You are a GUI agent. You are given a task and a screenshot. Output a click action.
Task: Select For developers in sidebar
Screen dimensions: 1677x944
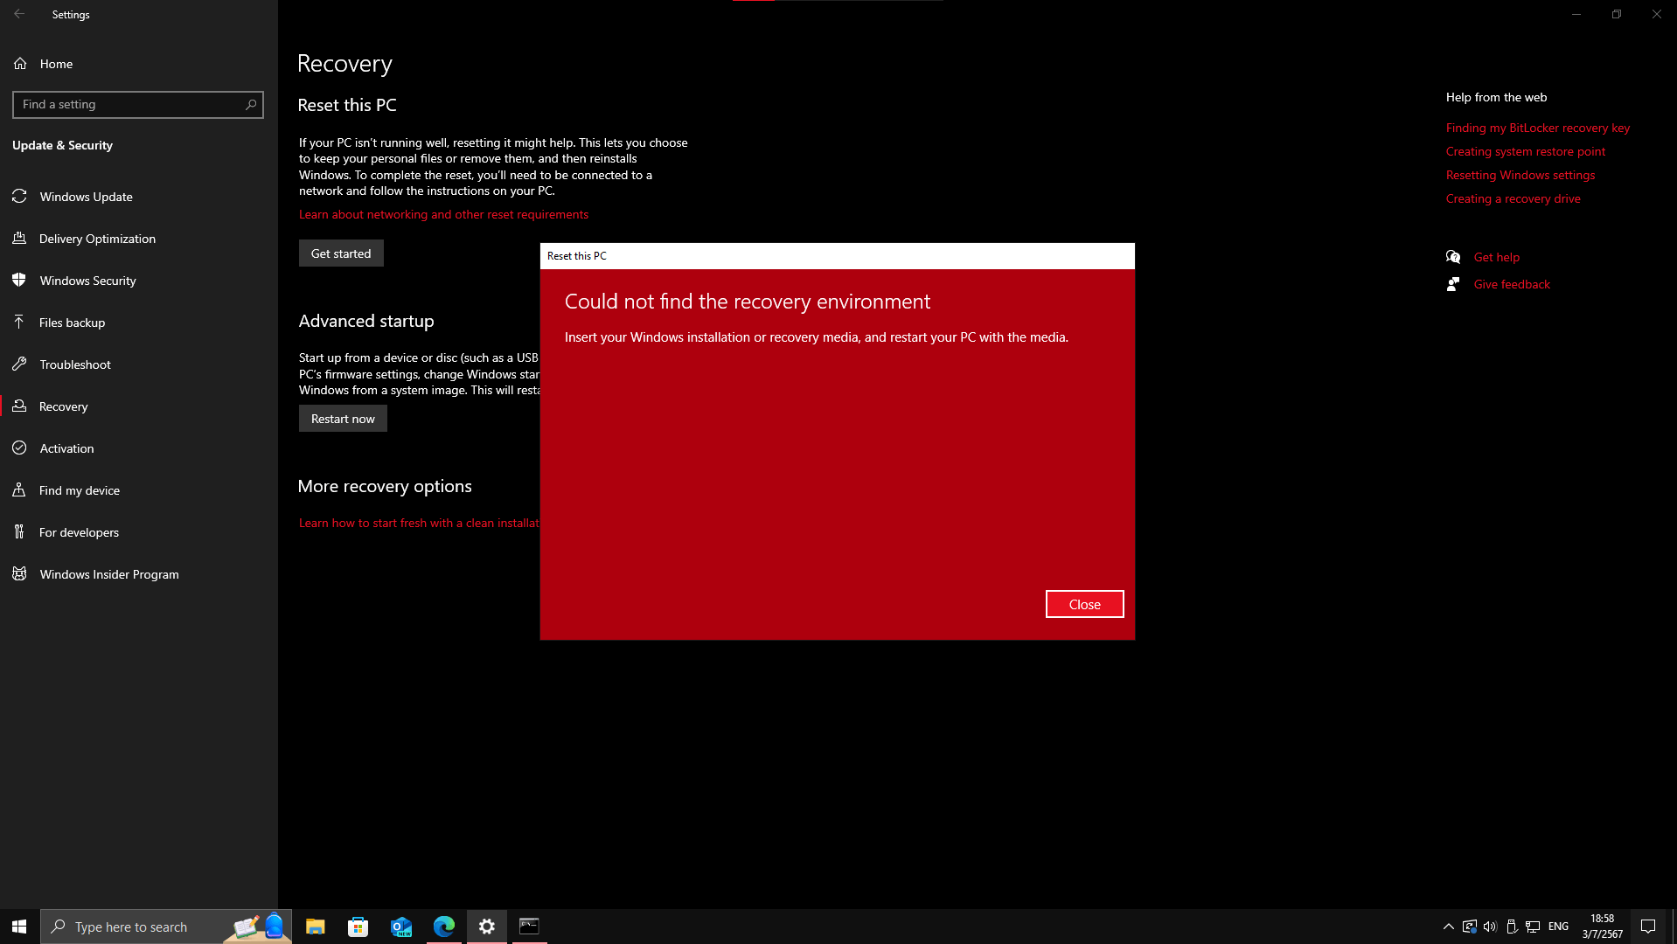click(139, 532)
